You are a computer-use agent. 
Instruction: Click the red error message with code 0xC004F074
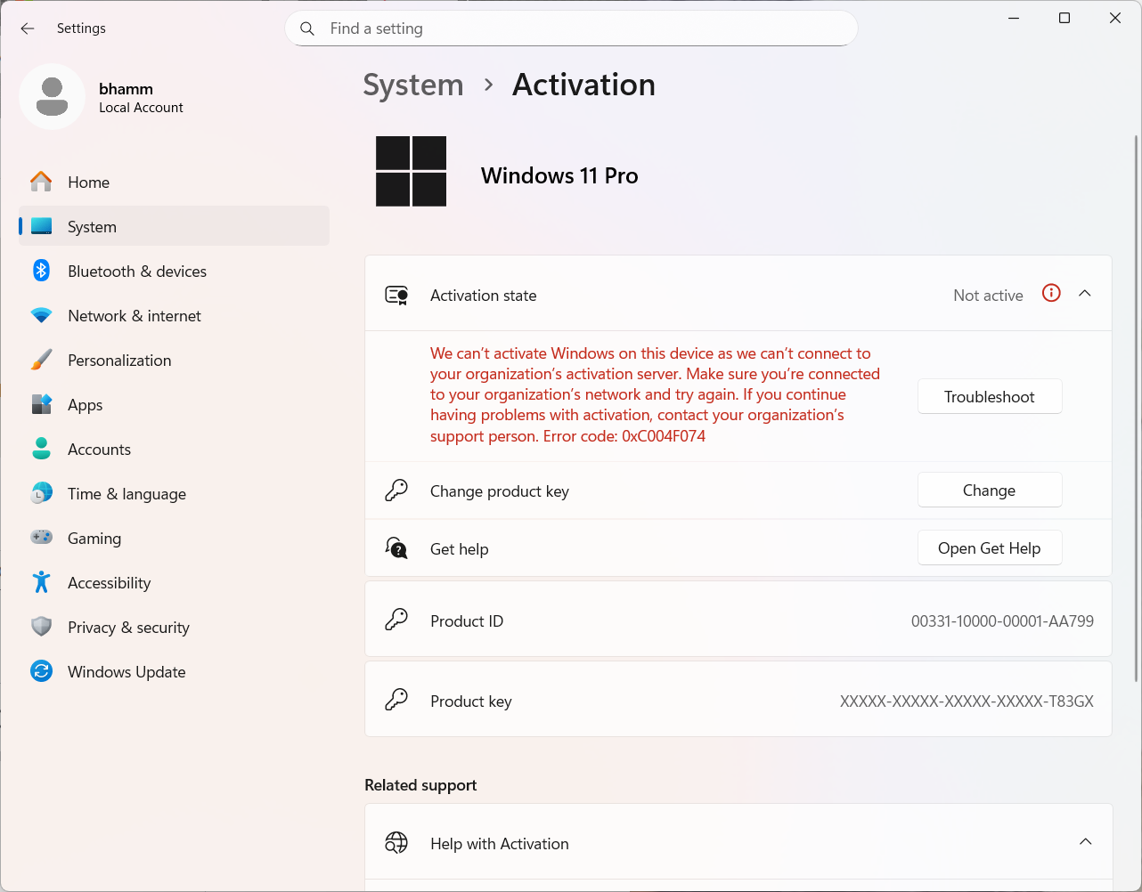point(656,395)
